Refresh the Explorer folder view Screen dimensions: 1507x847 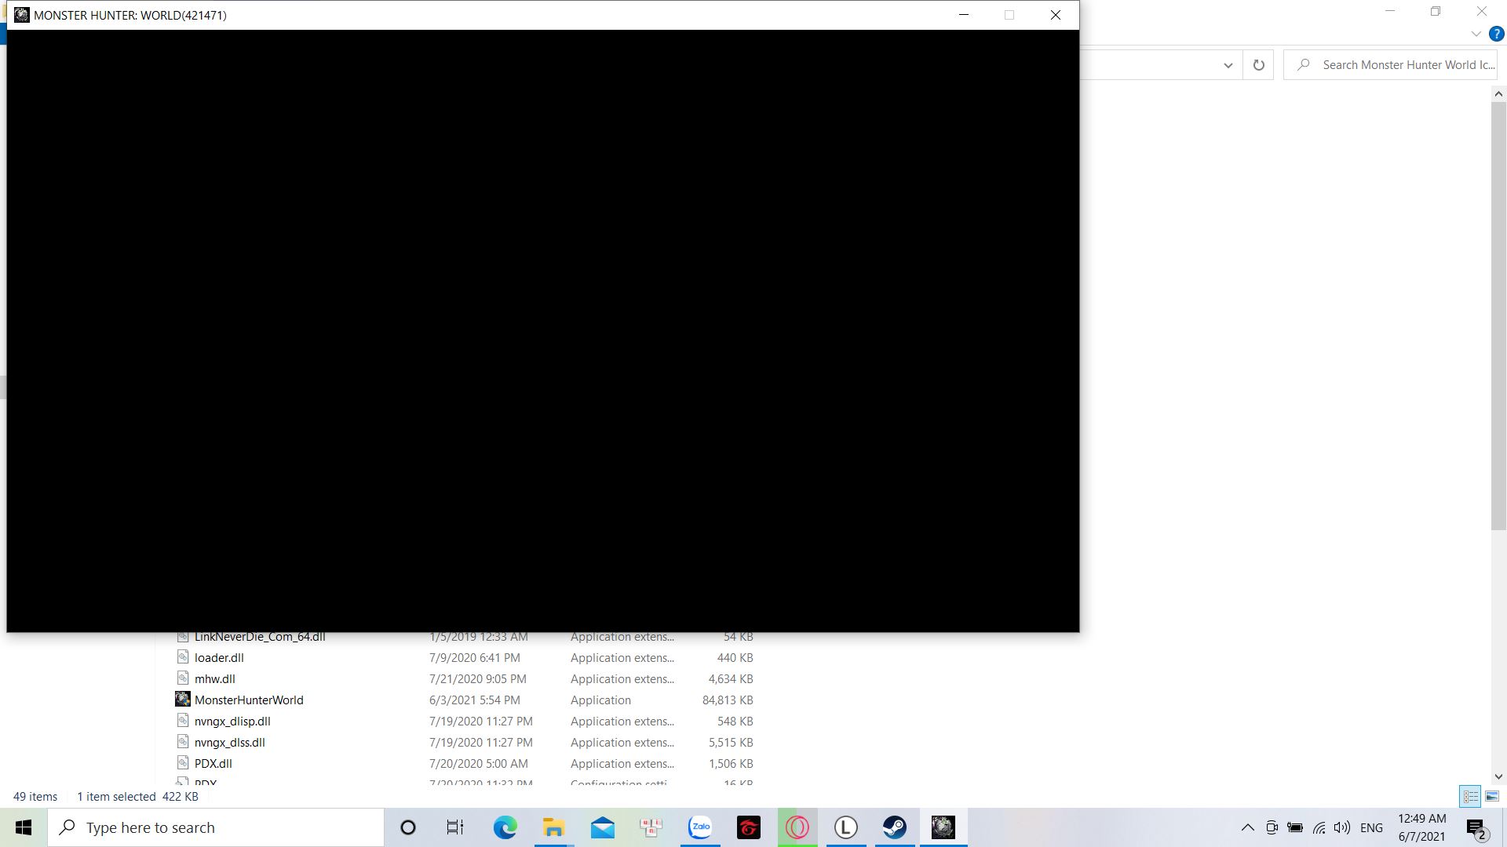pyautogui.click(x=1258, y=65)
